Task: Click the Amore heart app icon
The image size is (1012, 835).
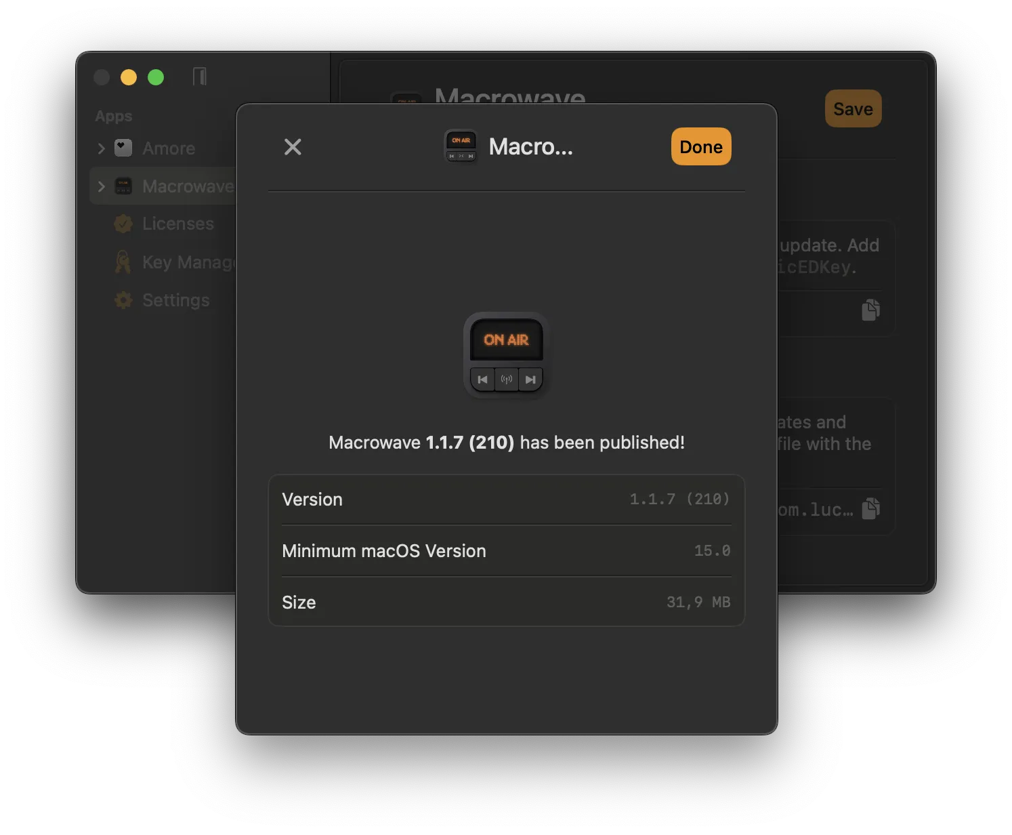Action: coord(123,148)
